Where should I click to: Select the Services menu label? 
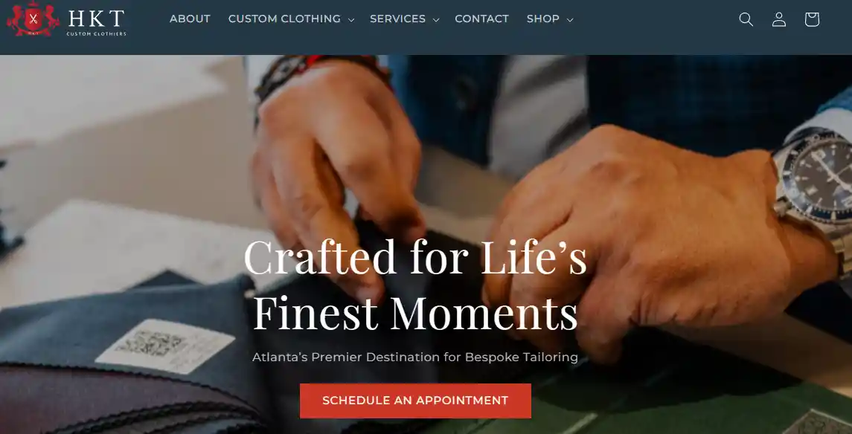pos(398,19)
